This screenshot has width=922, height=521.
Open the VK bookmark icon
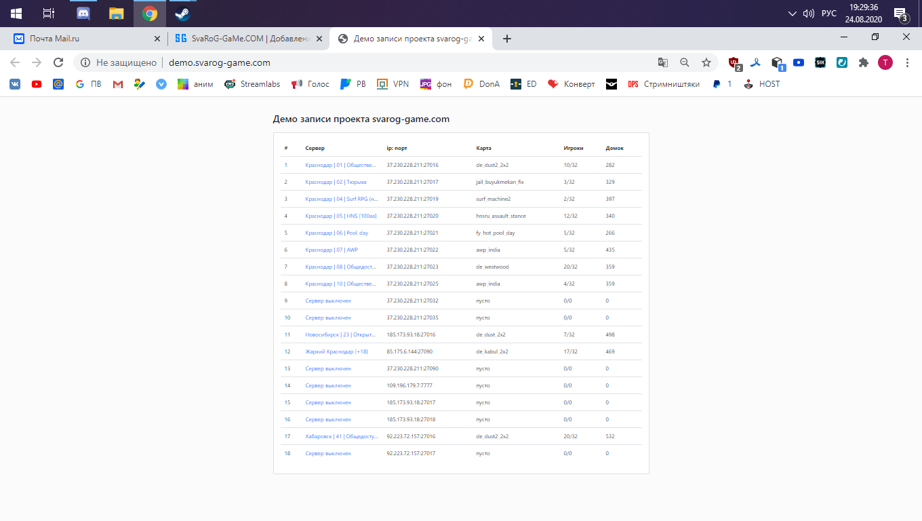[x=15, y=84]
